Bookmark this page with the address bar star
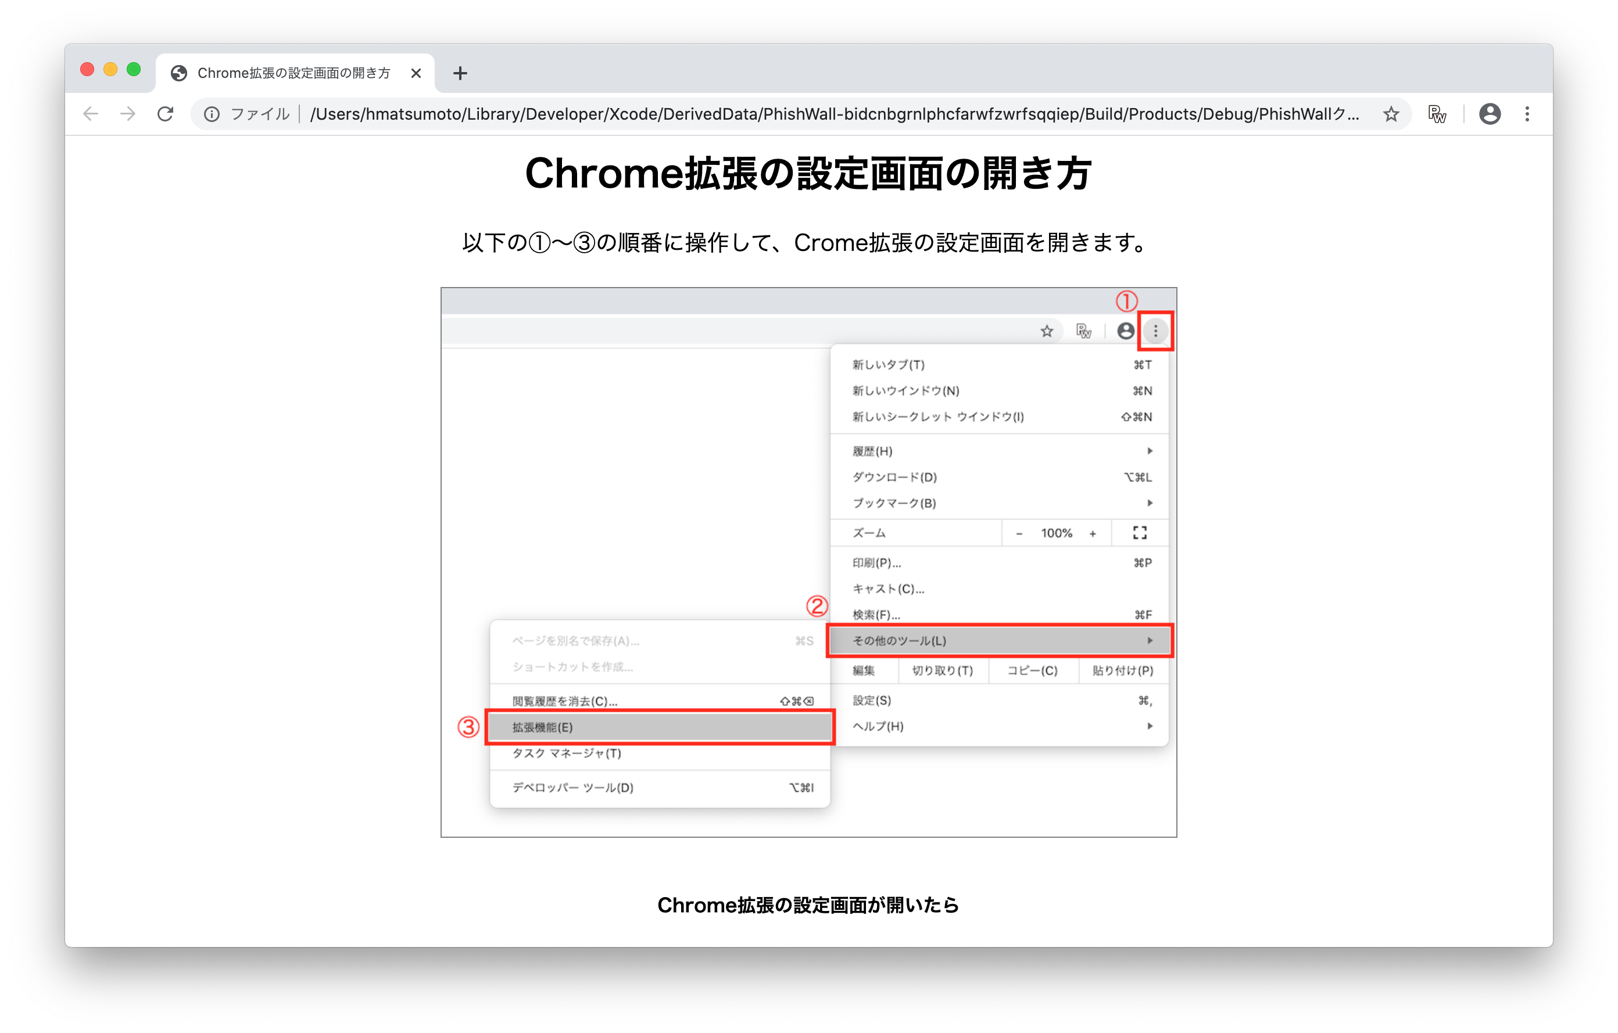The width and height of the screenshot is (1618, 1033). pos(1391,114)
